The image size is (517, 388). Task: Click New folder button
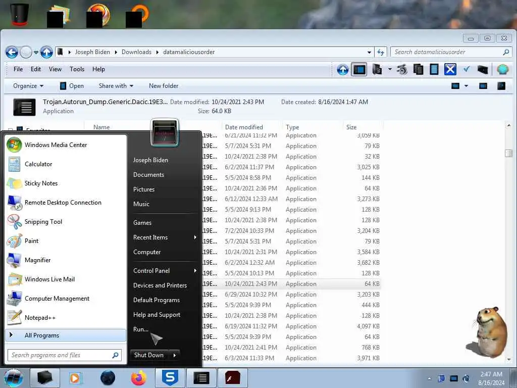click(164, 86)
